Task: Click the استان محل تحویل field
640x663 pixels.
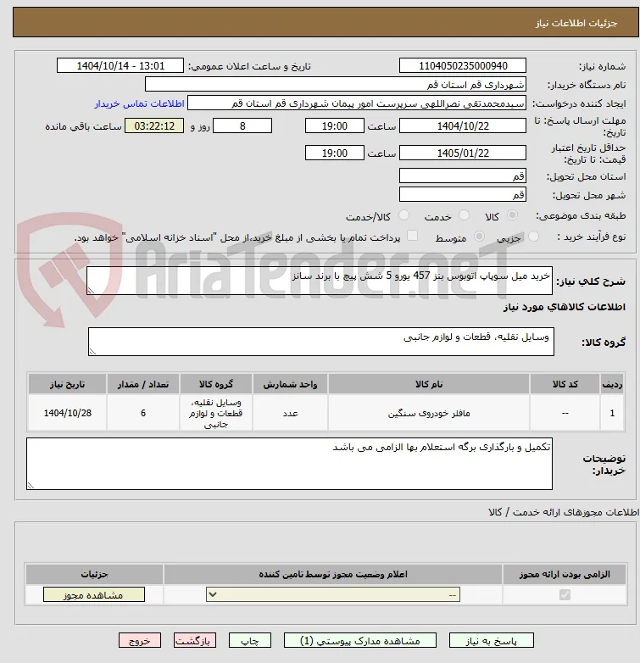Action: pyautogui.click(x=463, y=175)
